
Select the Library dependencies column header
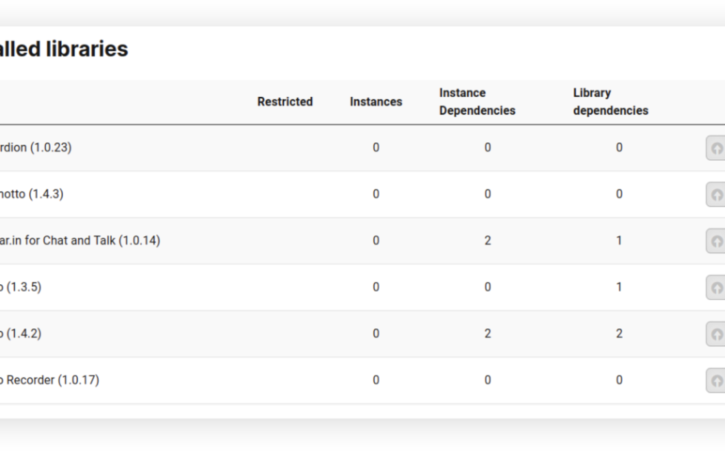click(610, 102)
